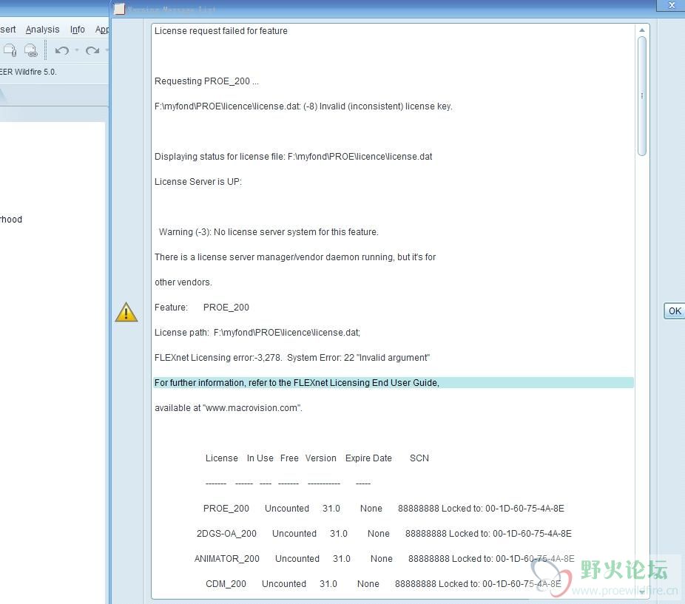The height and width of the screenshot is (604, 685).
Task: Select line 'Requesting PROE_200 ...'
Action: (394, 81)
